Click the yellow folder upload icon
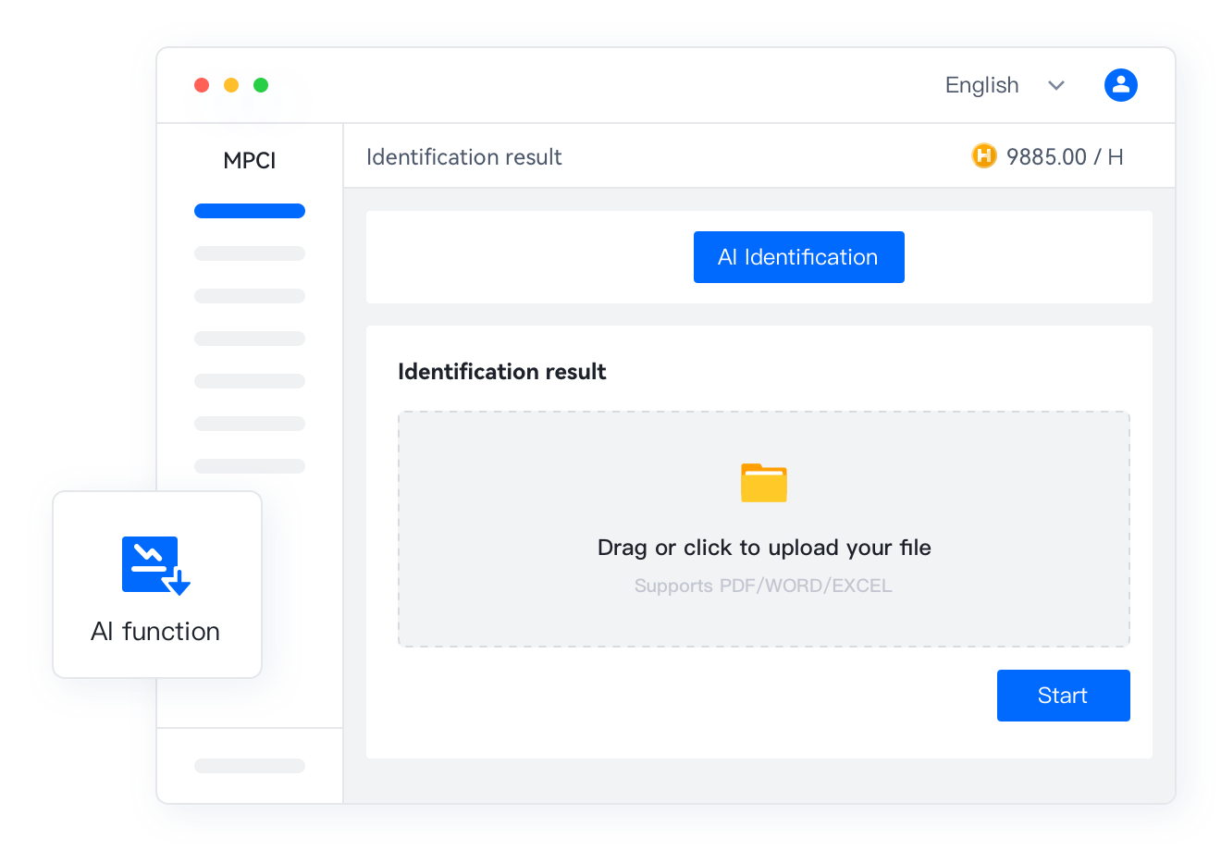 point(764,483)
